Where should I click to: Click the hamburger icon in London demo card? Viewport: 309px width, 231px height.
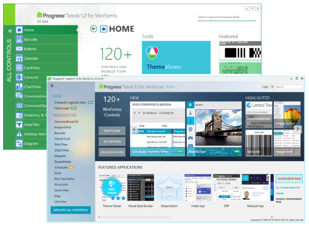[190, 105]
